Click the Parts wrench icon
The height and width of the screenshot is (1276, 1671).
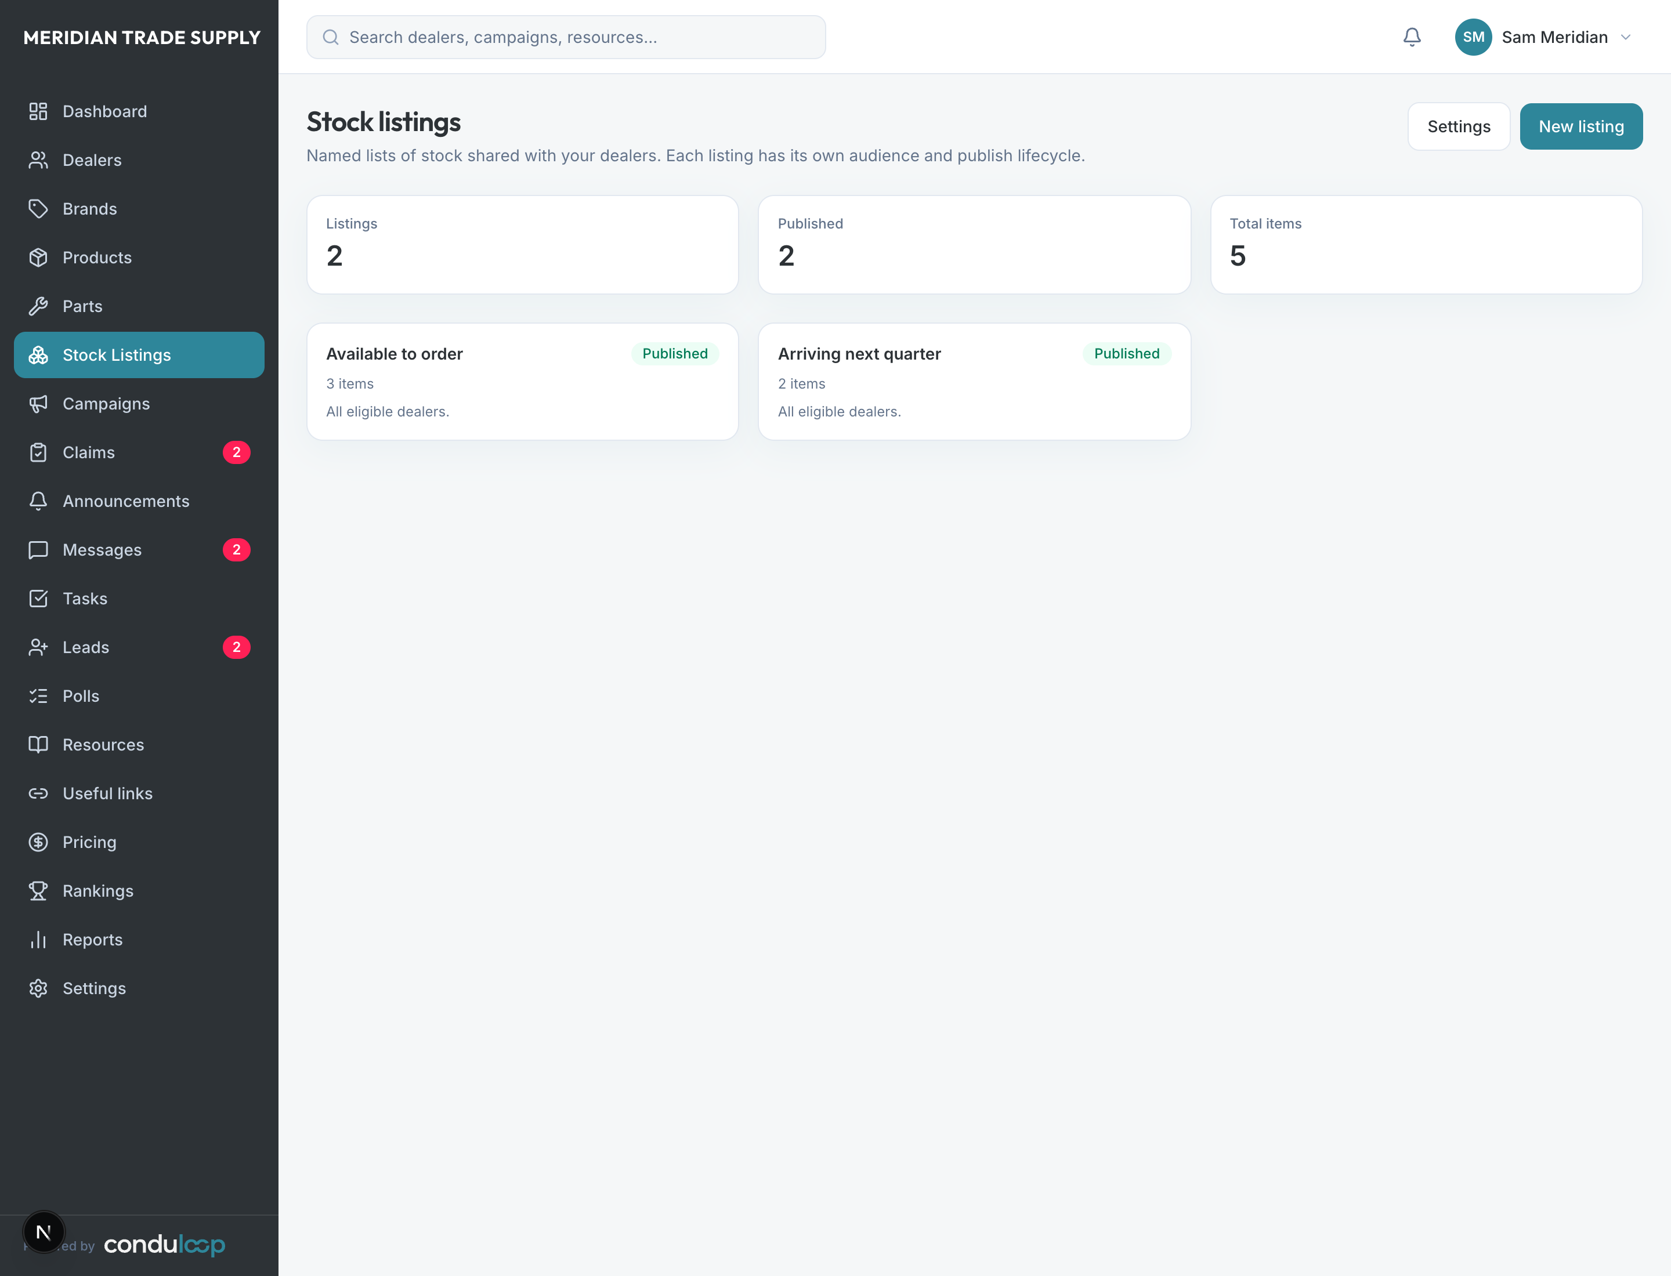(x=38, y=306)
